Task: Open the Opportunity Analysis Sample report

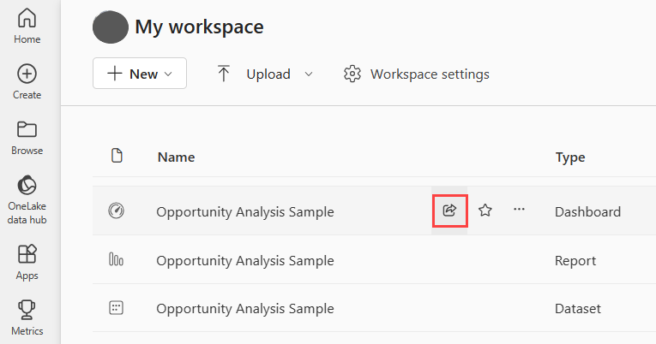Action: (x=245, y=260)
